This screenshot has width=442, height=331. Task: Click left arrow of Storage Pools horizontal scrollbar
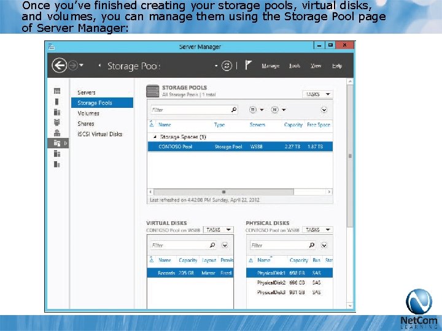[x=150, y=192]
